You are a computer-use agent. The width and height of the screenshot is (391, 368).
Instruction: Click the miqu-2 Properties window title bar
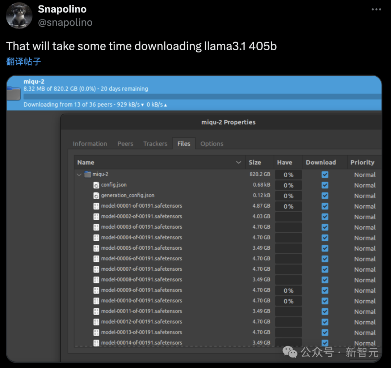[221, 122]
